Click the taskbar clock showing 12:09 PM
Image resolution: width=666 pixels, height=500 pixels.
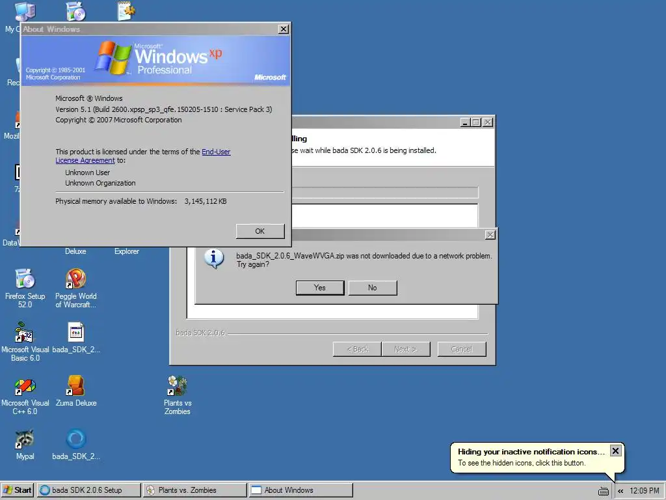click(645, 491)
